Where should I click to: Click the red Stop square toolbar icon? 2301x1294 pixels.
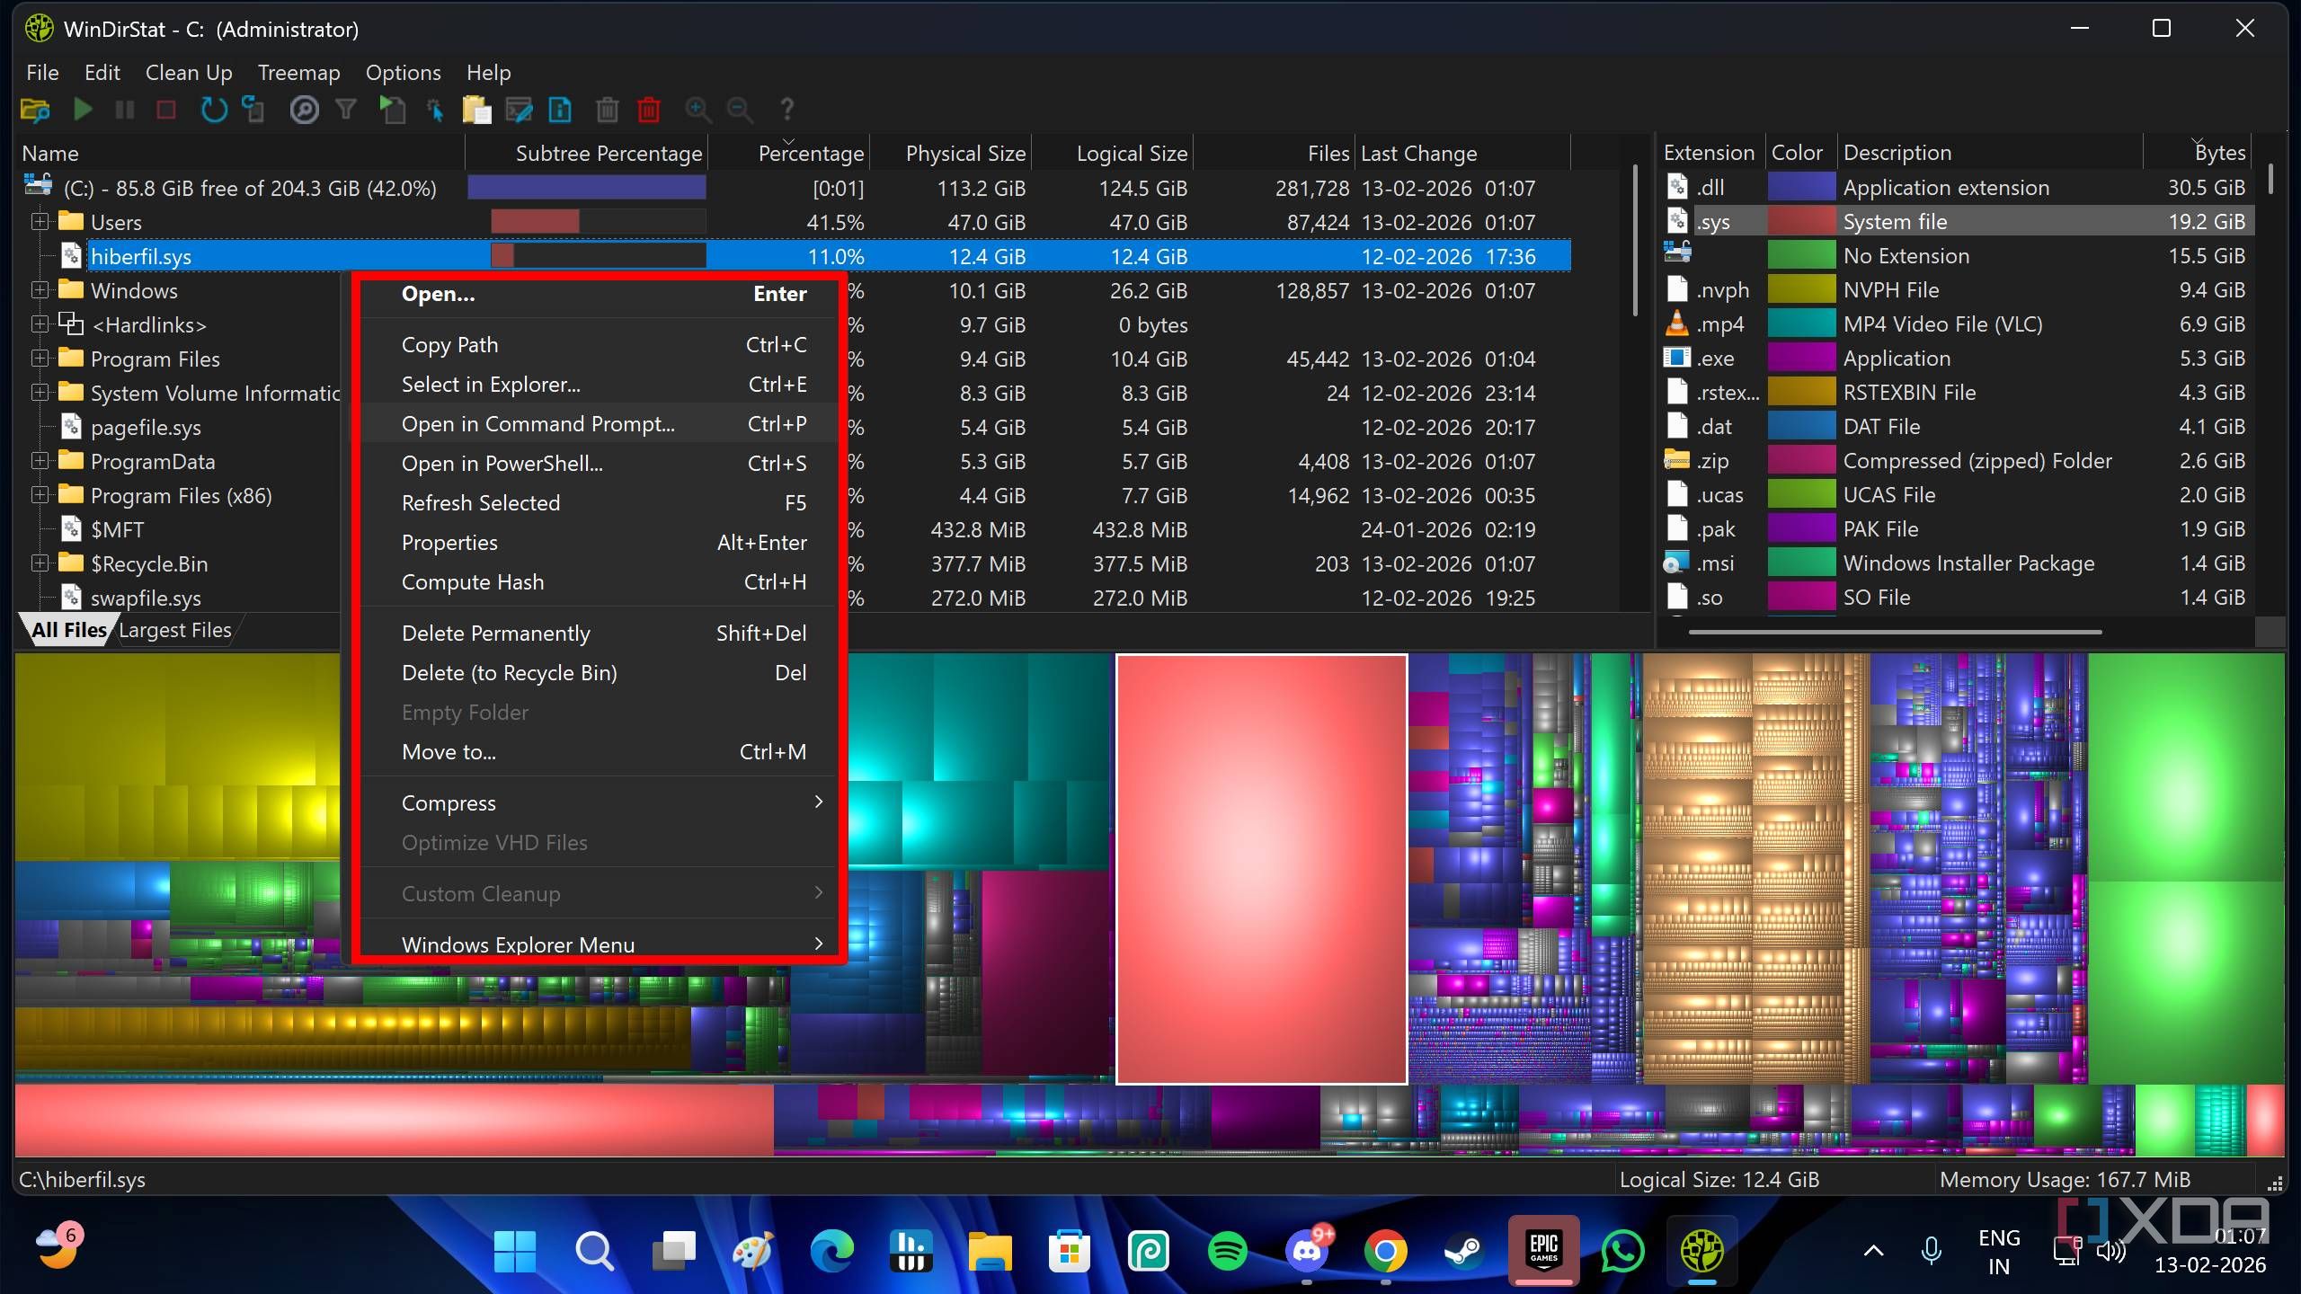[x=166, y=110]
